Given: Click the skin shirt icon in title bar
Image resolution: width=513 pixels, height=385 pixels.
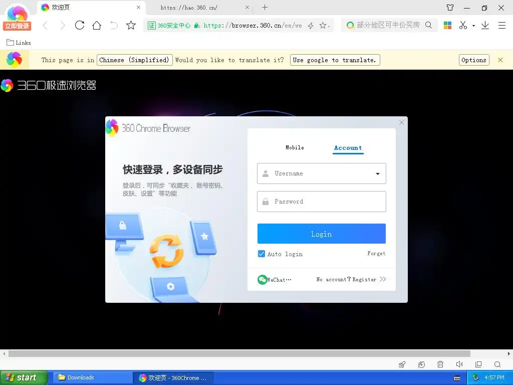Looking at the screenshot, I should (x=450, y=8).
